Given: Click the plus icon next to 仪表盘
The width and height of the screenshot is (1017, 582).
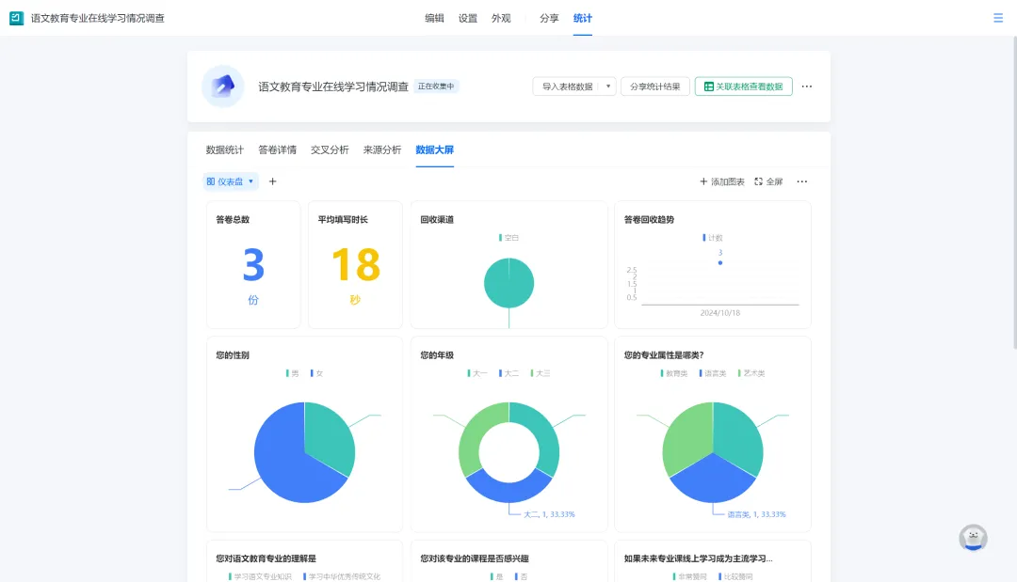Looking at the screenshot, I should pos(272,181).
